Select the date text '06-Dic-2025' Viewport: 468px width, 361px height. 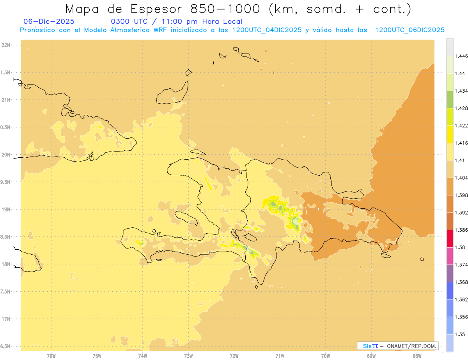pos(49,21)
